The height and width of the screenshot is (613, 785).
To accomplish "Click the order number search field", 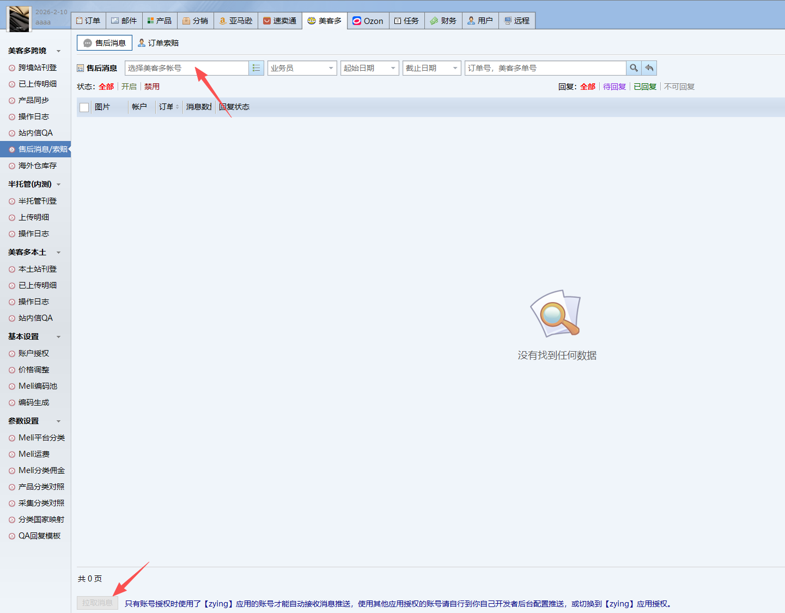I will pyautogui.click(x=545, y=68).
